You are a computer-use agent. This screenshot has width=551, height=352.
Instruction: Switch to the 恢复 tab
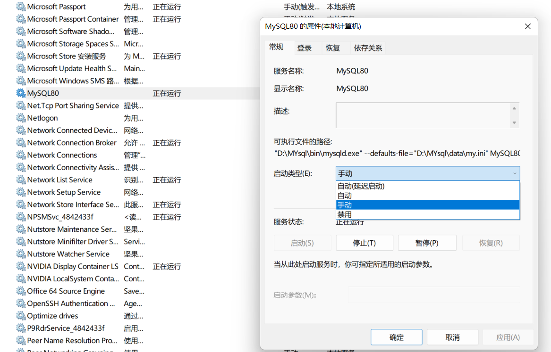pos(332,48)
